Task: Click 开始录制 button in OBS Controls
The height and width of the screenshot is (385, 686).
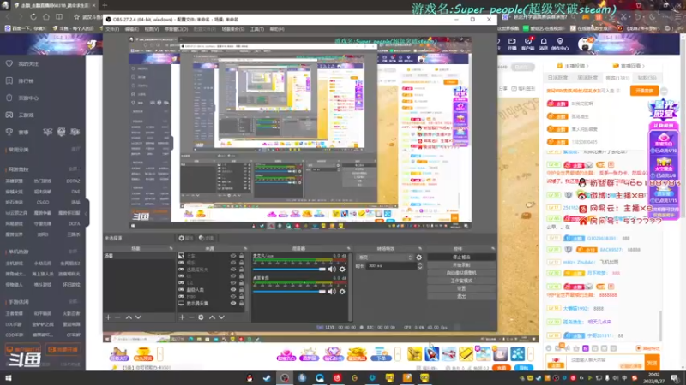Action: [461, 265]
